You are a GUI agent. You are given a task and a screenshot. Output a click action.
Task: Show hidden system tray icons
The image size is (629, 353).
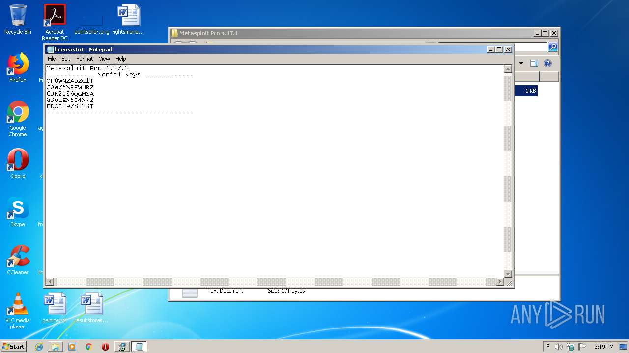[548, 347]
